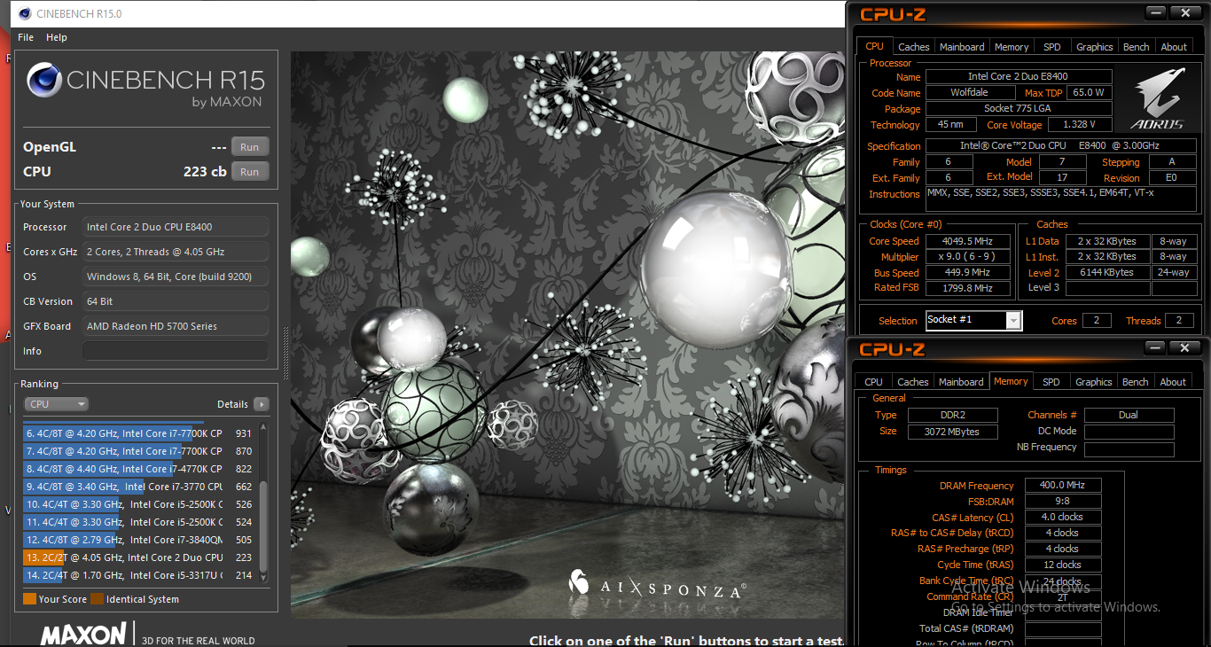This screenshot has height=647, width=1211.
Task: Switch to About tab in lower CPU-Z
Action: click(x=1173, y=382)
